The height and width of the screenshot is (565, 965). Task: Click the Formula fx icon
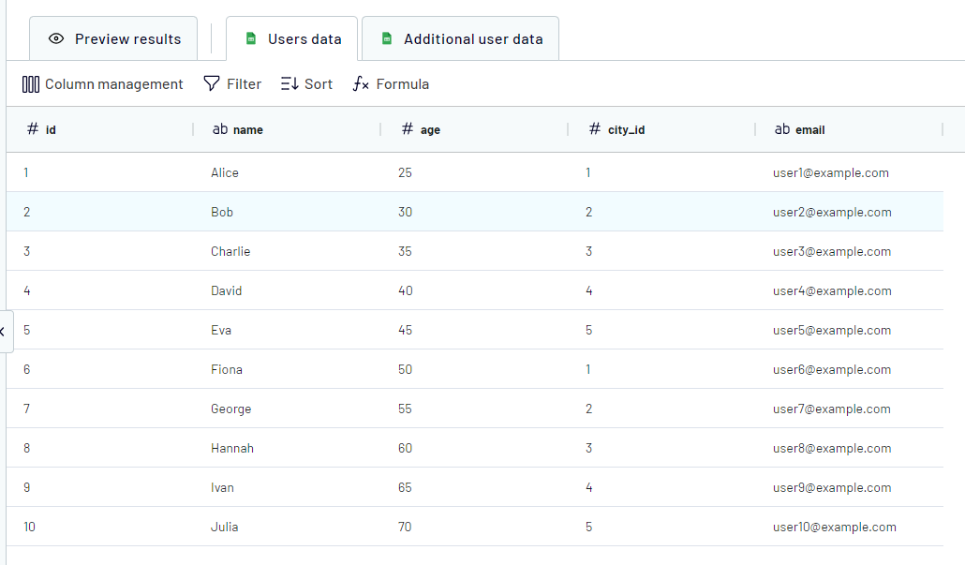361,84
